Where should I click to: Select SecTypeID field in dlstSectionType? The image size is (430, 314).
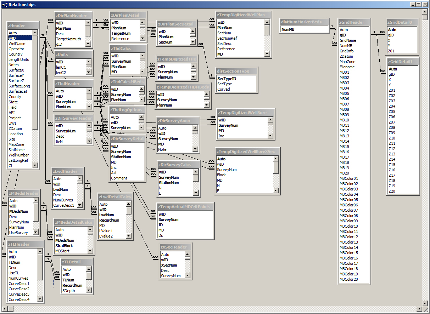point(236,79)
